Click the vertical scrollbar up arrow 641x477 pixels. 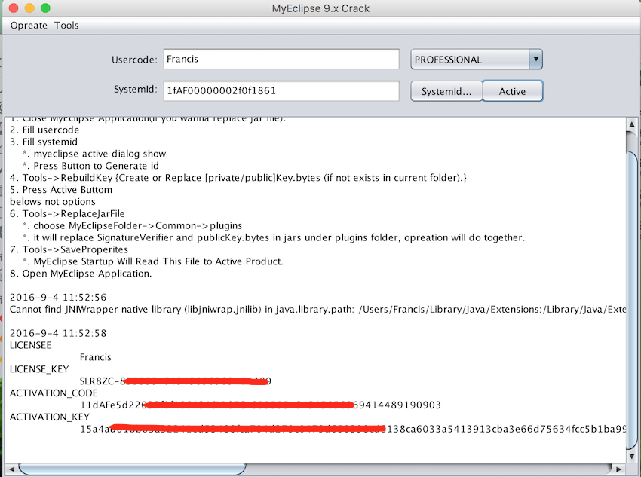pyautogui.click(x=632, y=124)
